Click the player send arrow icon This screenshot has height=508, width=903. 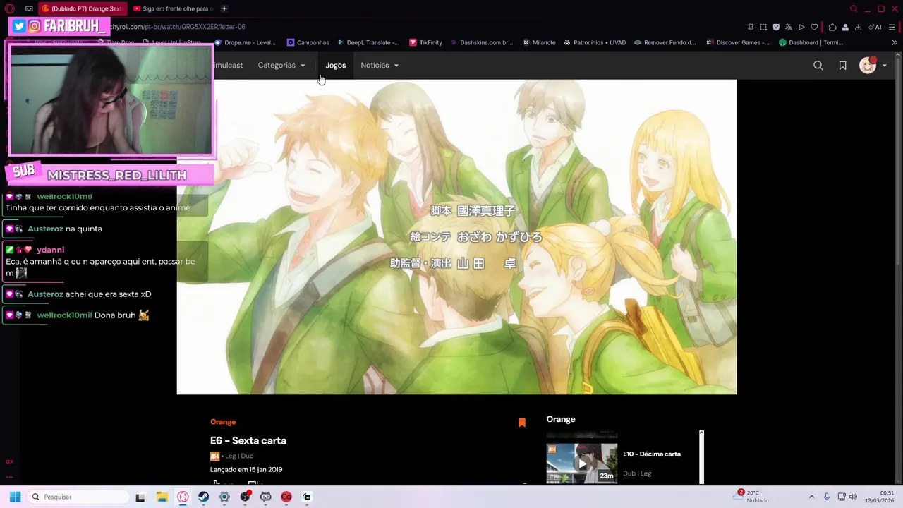pos(801,27)
